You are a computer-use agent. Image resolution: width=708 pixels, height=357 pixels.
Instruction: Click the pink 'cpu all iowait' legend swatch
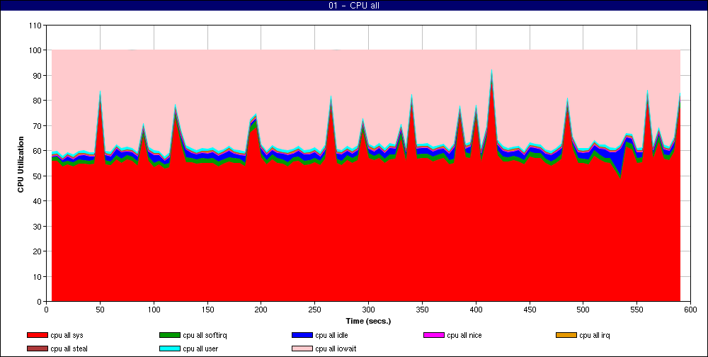coord(302,349)
